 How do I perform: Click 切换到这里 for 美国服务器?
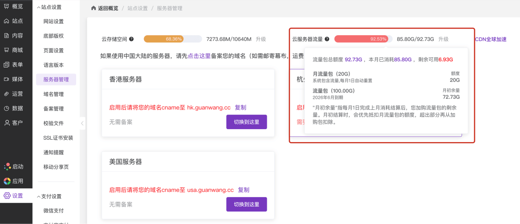247,204
